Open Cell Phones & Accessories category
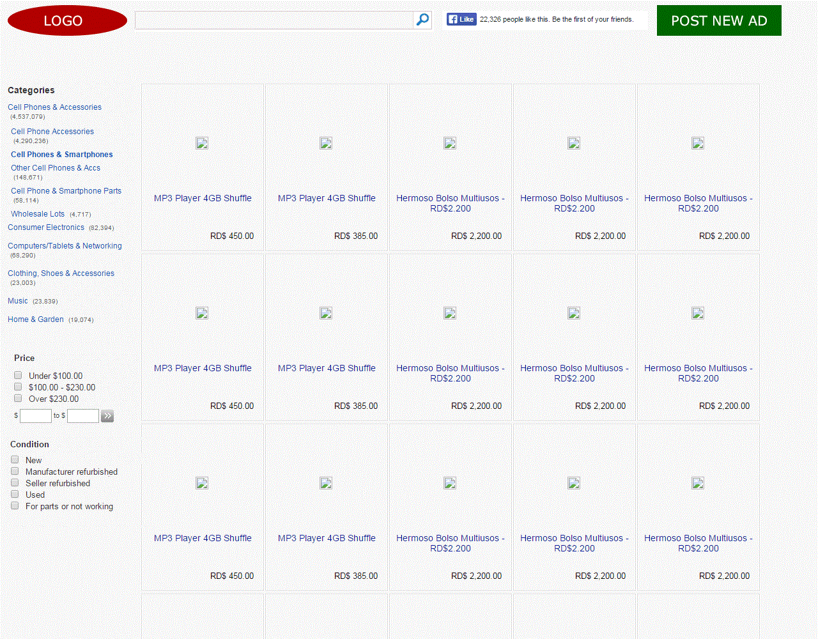818x639 pixels. (54, 107)
